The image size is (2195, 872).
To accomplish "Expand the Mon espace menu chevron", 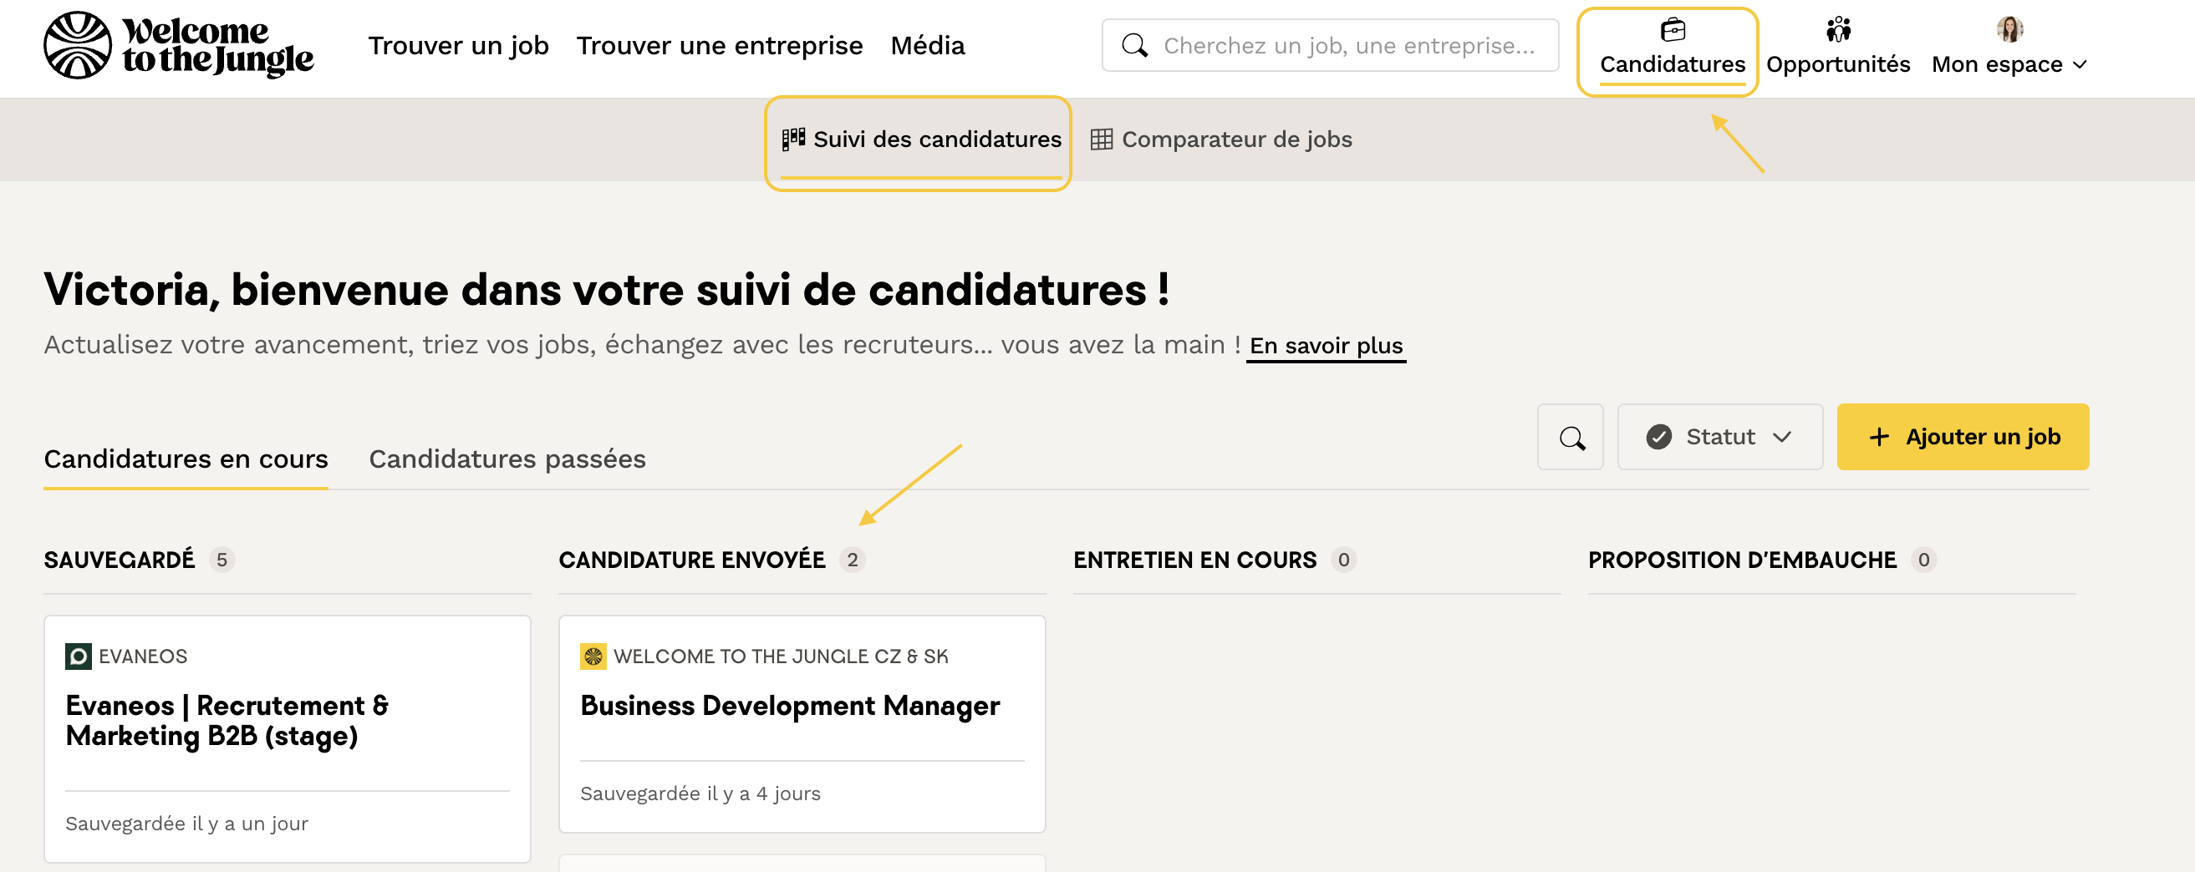I will (x=2080, y=64).
